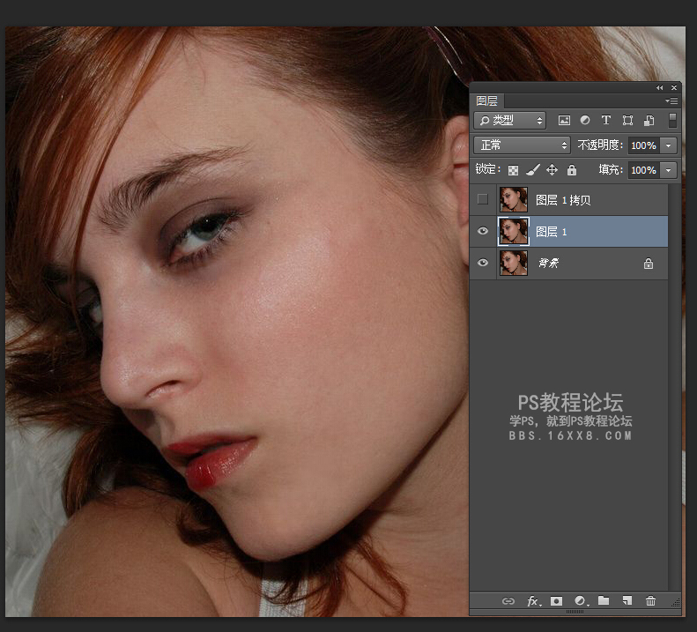Select the 图层 1 拷贝 layer name
Image resolution: width=697 pixels, height=632 pixels.
(563, 200)
